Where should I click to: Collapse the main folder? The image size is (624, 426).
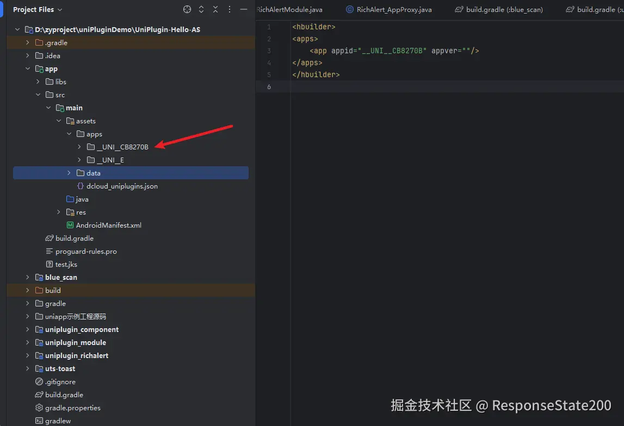pos(48,108)
